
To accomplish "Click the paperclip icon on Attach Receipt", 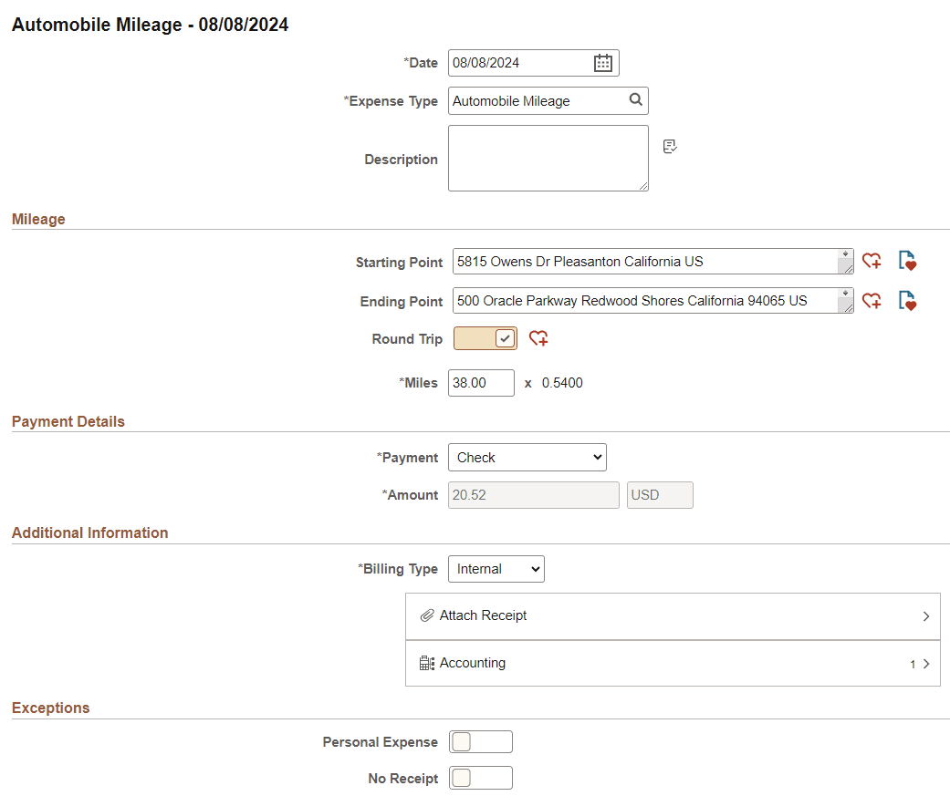I will pyautogui.click(x=427, y=615).
